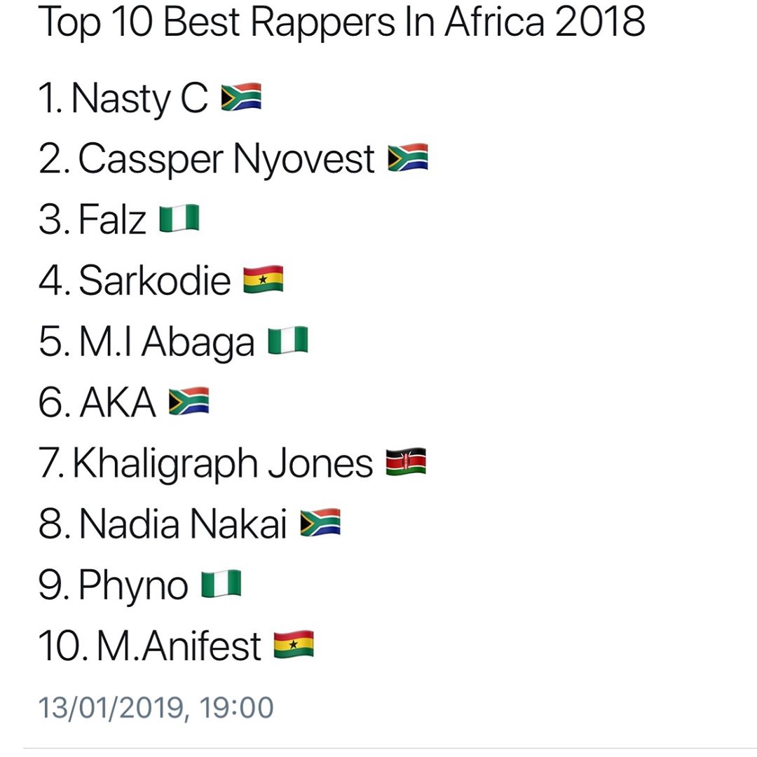The width and height of the screenshot is (757, 757).
Task: Click the Ghana flag beside Sarkodie
Action: click(263, 280)
